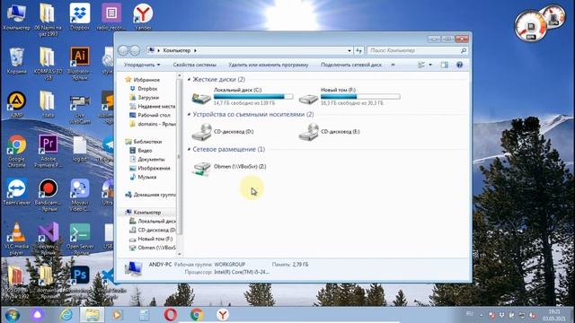Click Удалить или изменить программу
This screenshot has height=323, width=575.
click(268, 65)
